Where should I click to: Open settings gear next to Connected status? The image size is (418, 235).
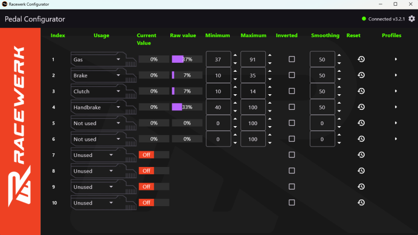point(412,19)
